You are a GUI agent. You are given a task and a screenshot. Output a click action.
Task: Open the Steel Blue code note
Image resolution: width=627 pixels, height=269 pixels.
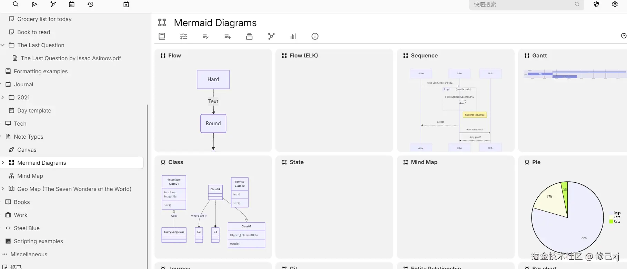27,228
